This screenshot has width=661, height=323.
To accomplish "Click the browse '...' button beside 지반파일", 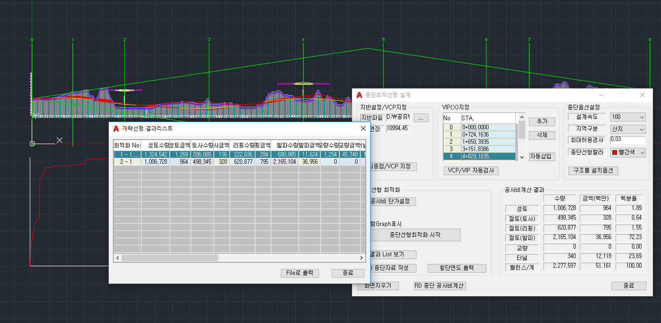I will click(421, 117).
